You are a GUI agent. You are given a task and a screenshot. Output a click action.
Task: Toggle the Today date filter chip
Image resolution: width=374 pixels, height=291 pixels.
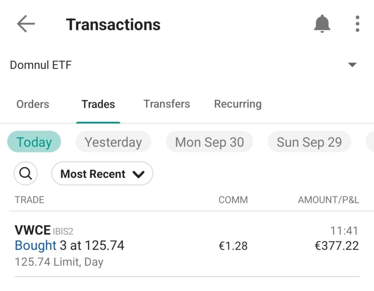click(x=34, y=142)
